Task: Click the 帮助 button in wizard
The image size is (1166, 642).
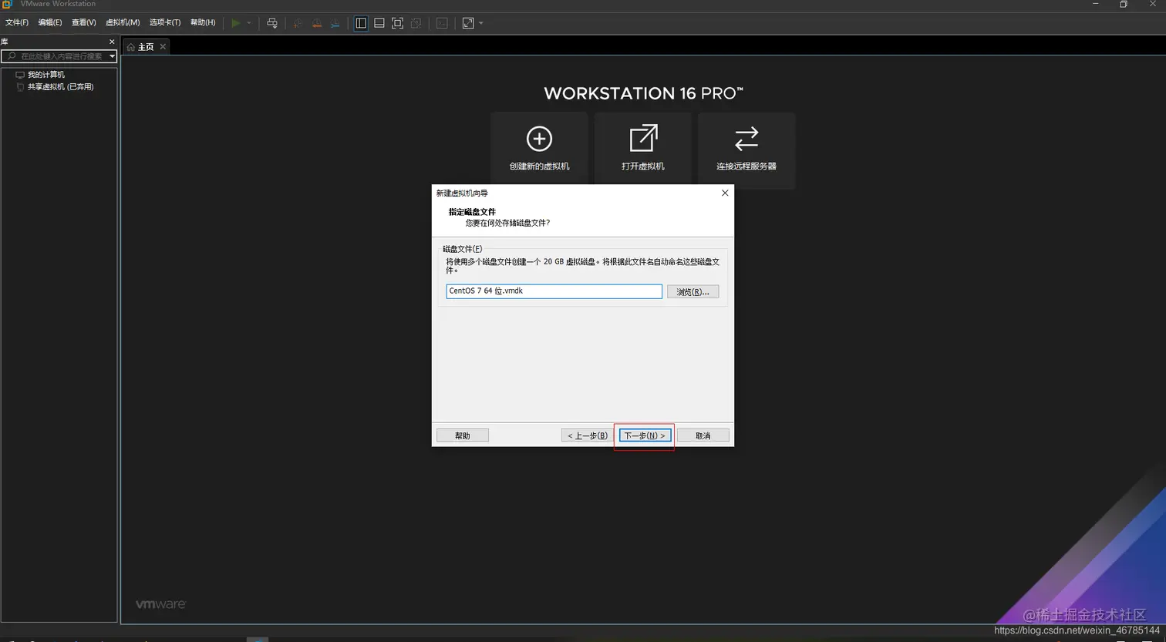Action: (463, 435)
